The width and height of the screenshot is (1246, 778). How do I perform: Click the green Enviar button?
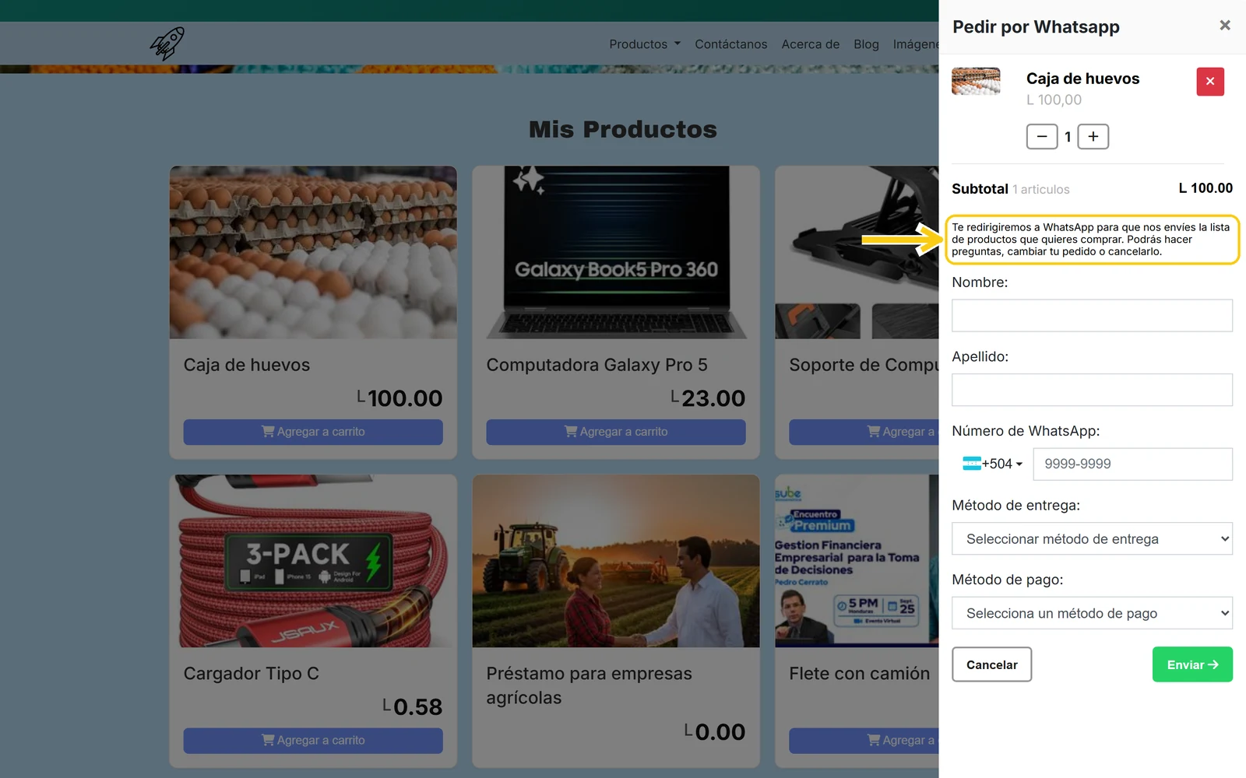pos(1192,664)
